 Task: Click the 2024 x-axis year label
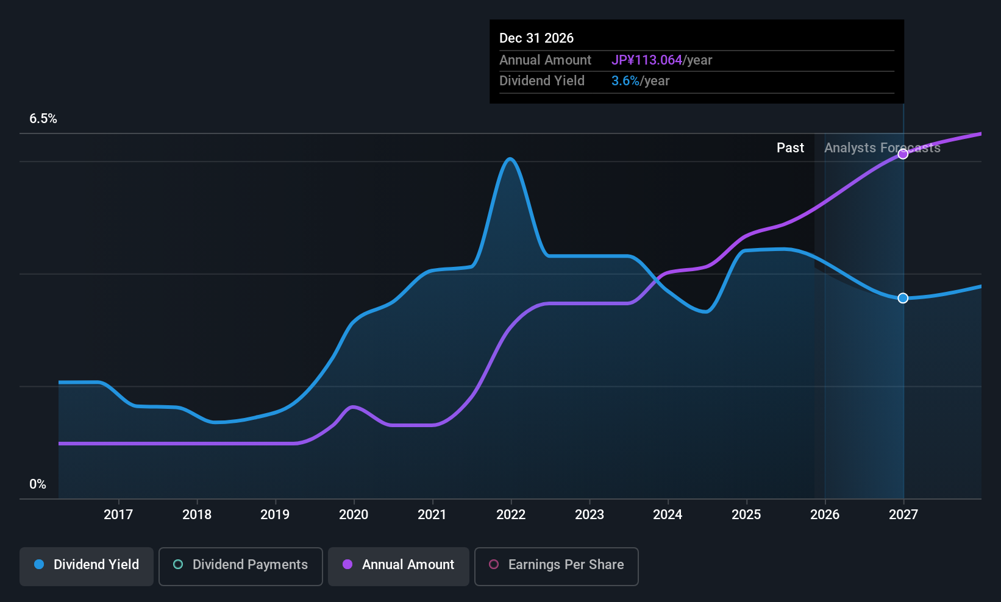click(668, 515)
